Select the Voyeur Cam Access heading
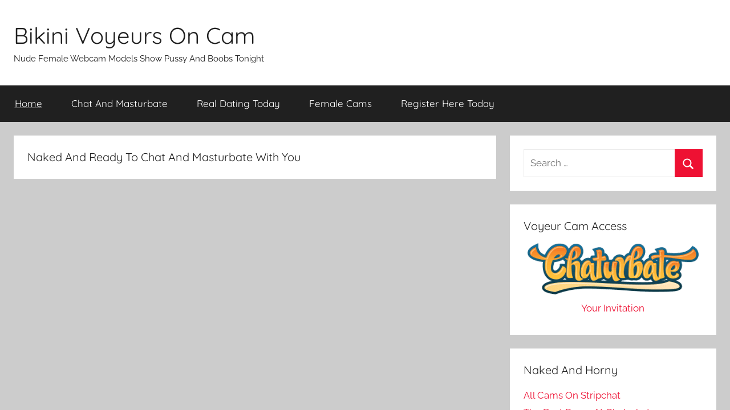The width and height of the screenshot is (730, 410). pyautogui.click(x=575, y=226)
